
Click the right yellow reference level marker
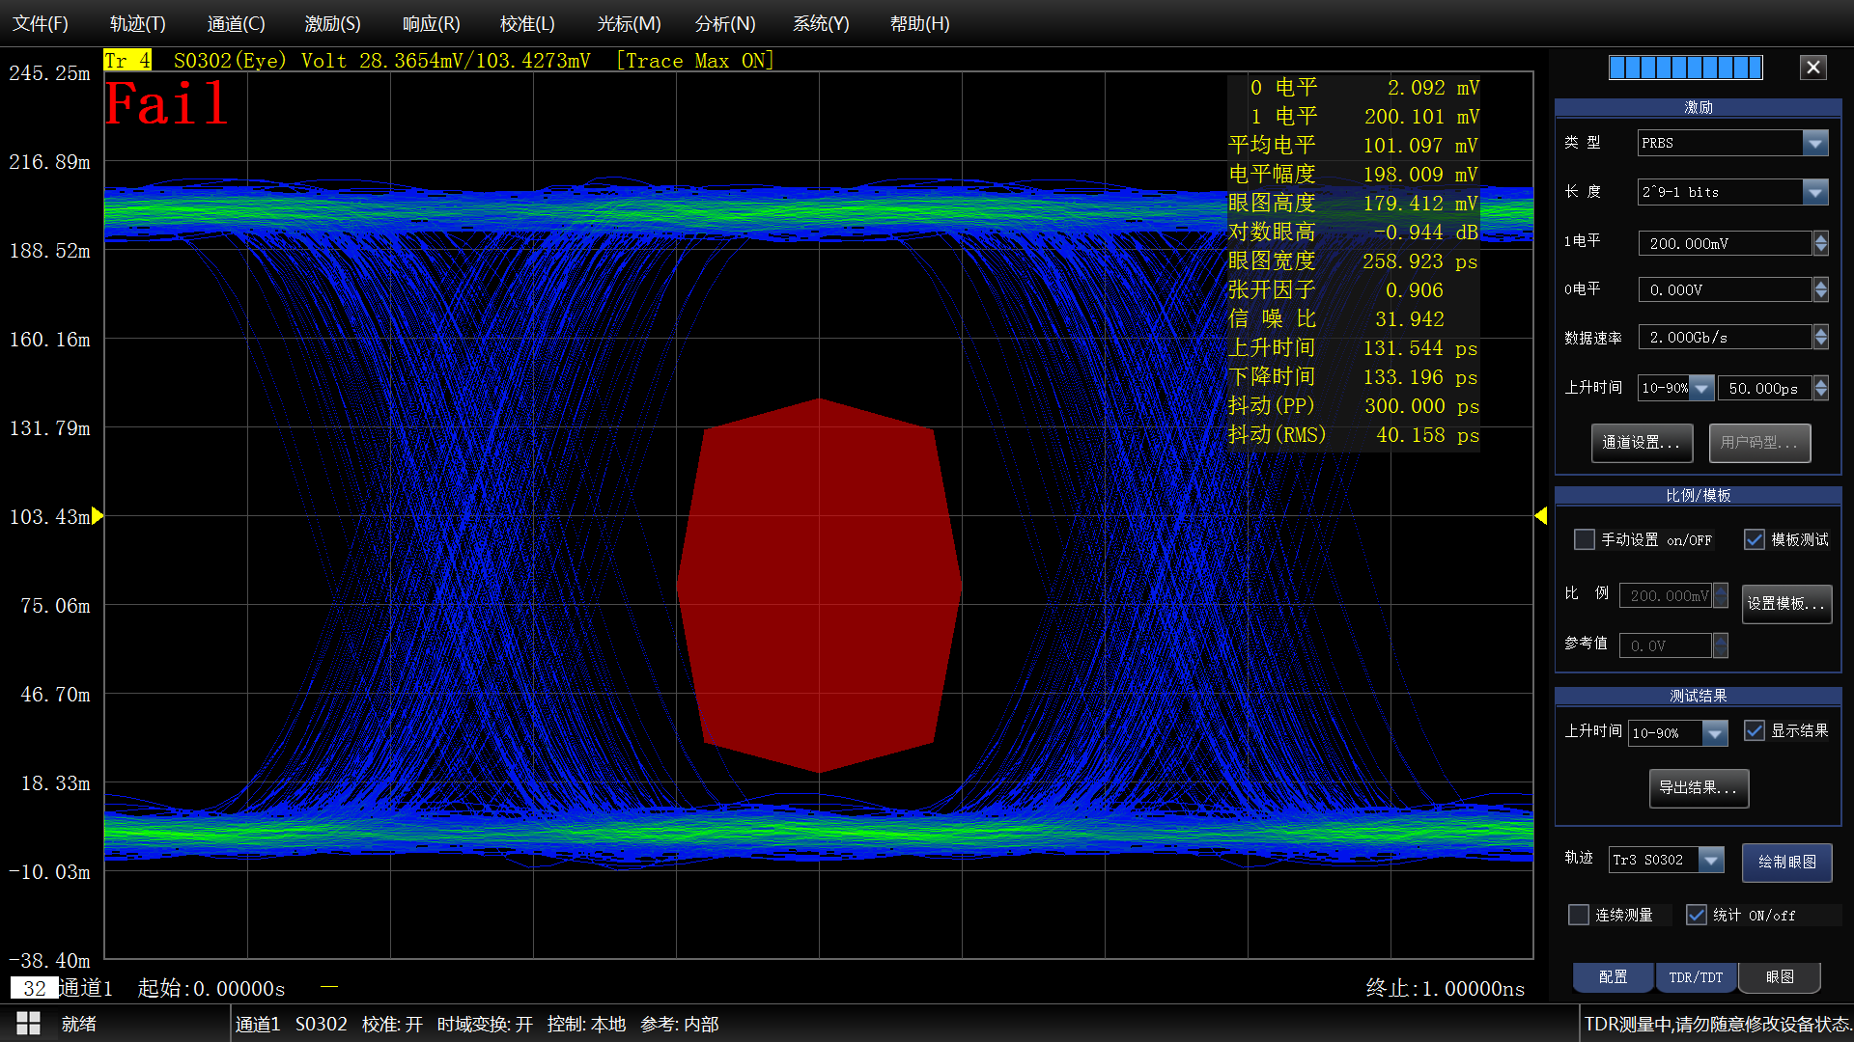pos(1541,516)
